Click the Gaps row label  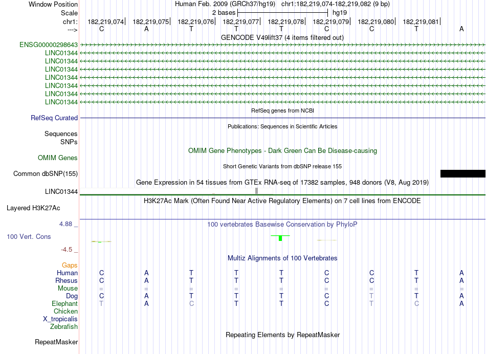tap(70, 265)
